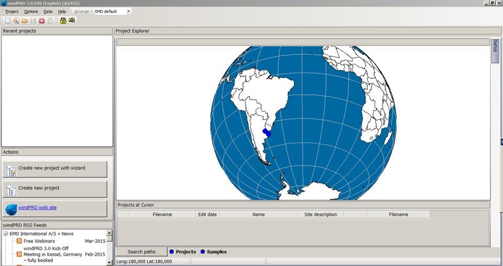Click the Actions panel header

coord(57,152)
